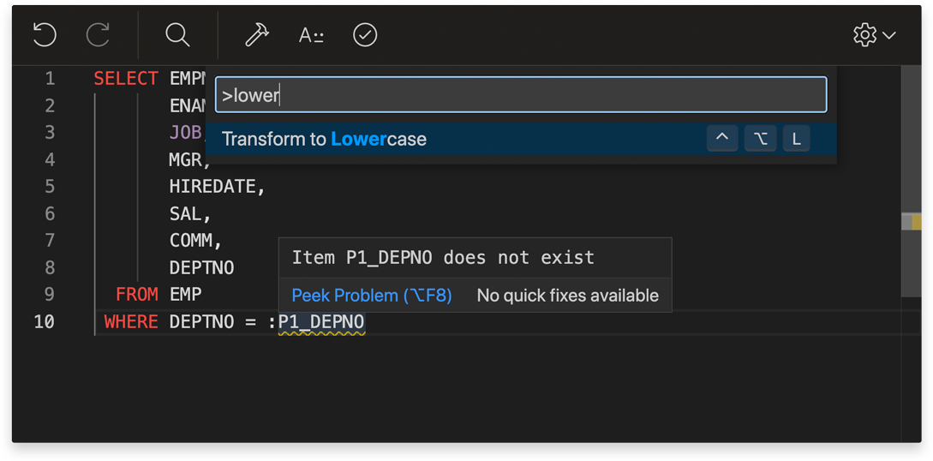Image resolution: width=933 pixels, height=461 pixels.
Task: Click the HIREDATE column on line 5
Action: pos(217,187)
